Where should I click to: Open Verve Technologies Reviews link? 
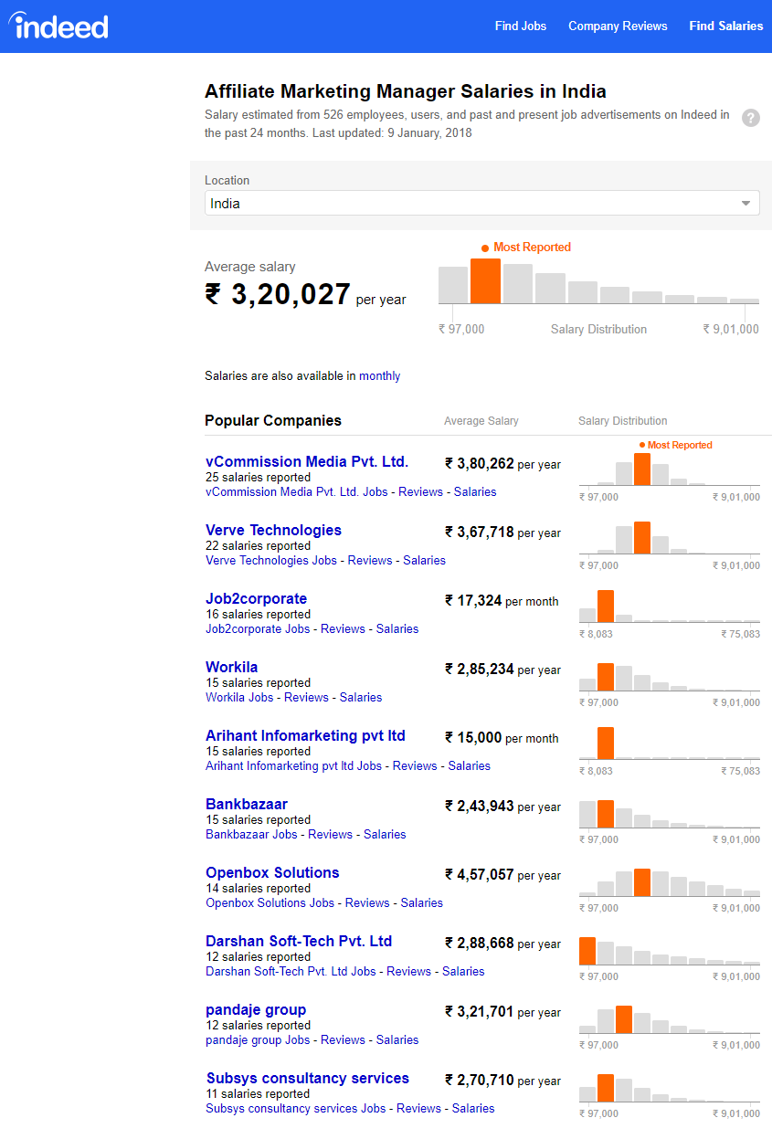pyautogui.click(x=370, y=560)
